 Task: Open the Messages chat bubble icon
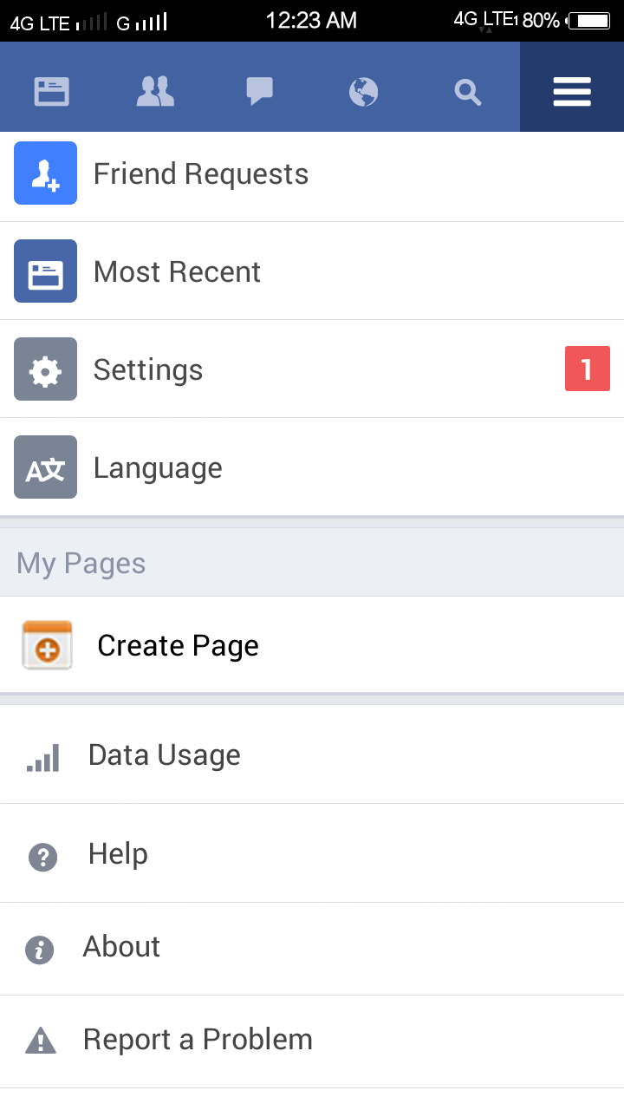tap(260, 91)
